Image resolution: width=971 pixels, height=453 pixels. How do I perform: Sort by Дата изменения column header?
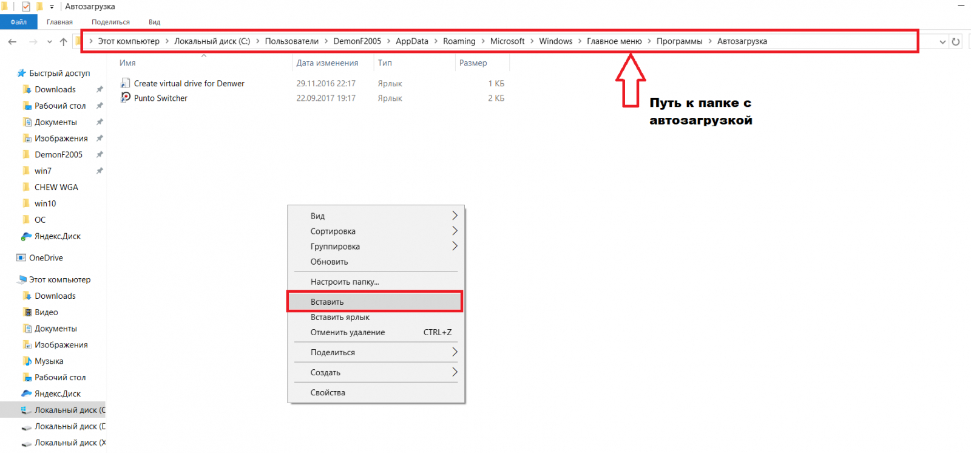pyautogui.click(x=327, y=63)
